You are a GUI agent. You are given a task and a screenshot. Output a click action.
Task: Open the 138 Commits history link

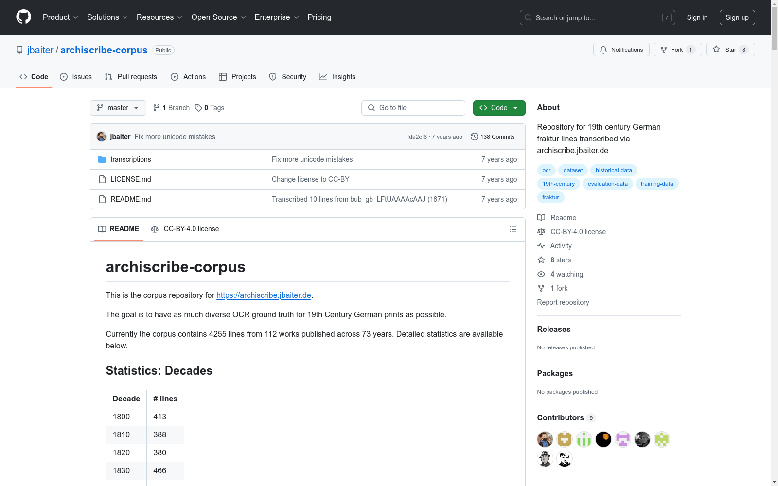[x=493, y=137]
